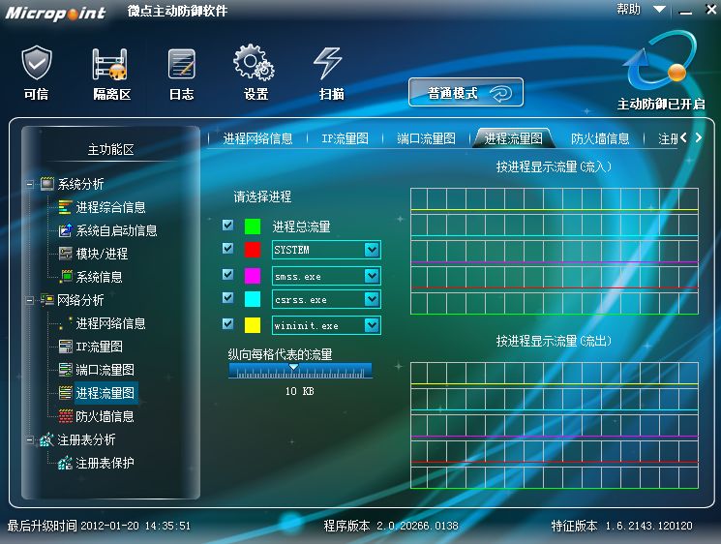Switch to the 端口流量图 tab
This screenshot has width=721, height=544.
pyautogui.click(x=426, y=138)
